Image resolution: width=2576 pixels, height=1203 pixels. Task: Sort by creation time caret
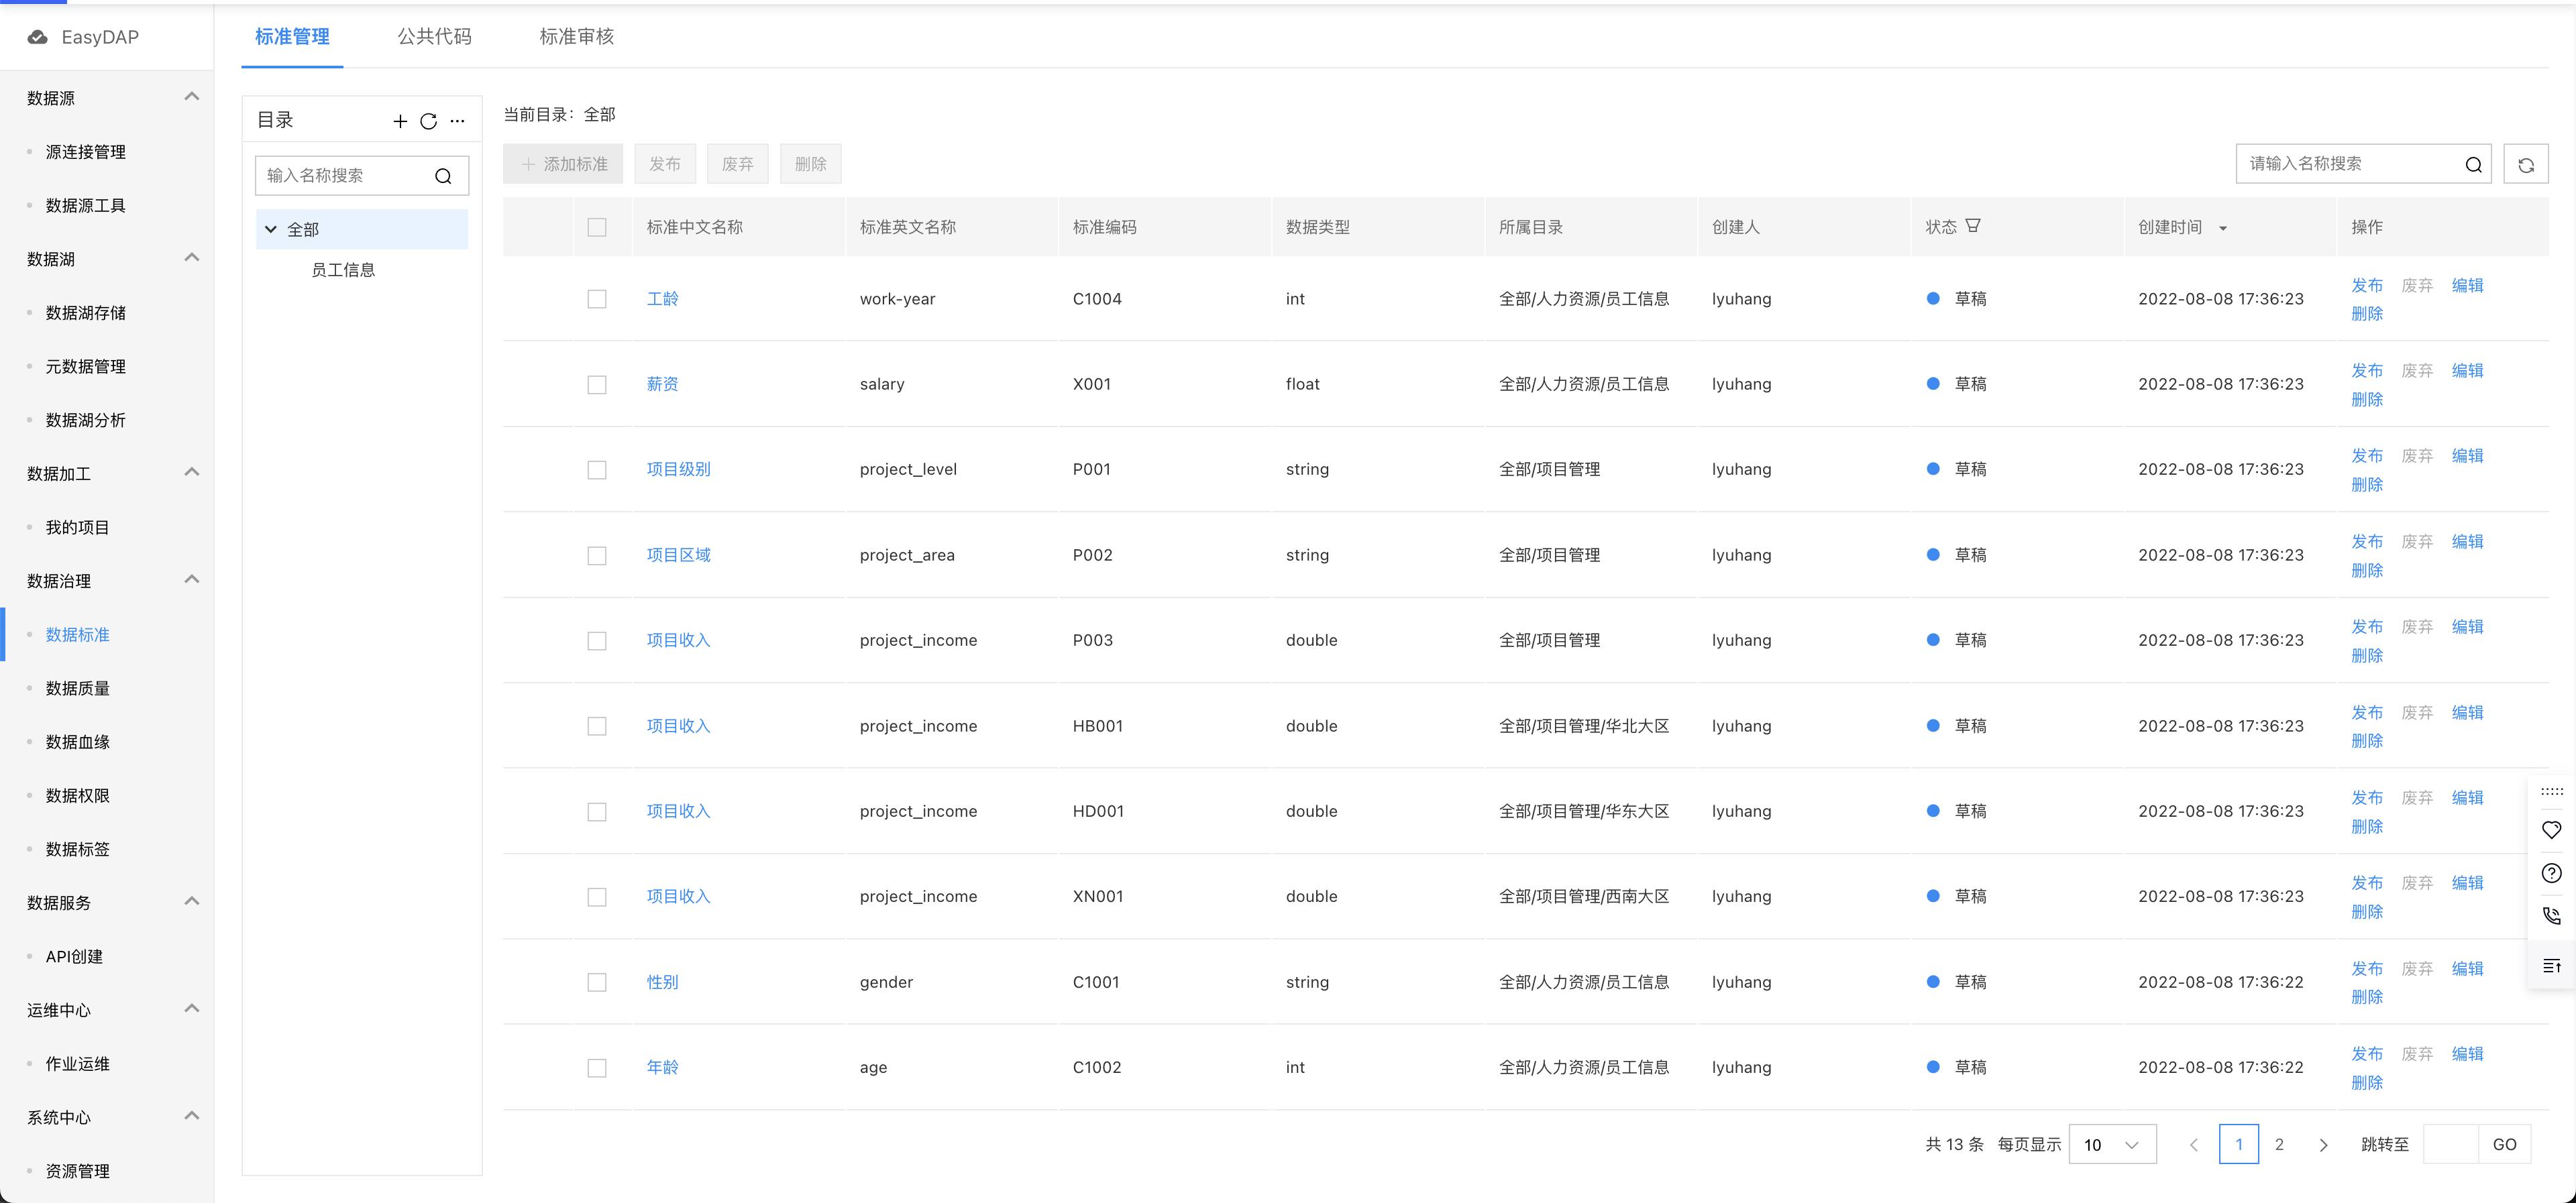(x=2222, y=228)
